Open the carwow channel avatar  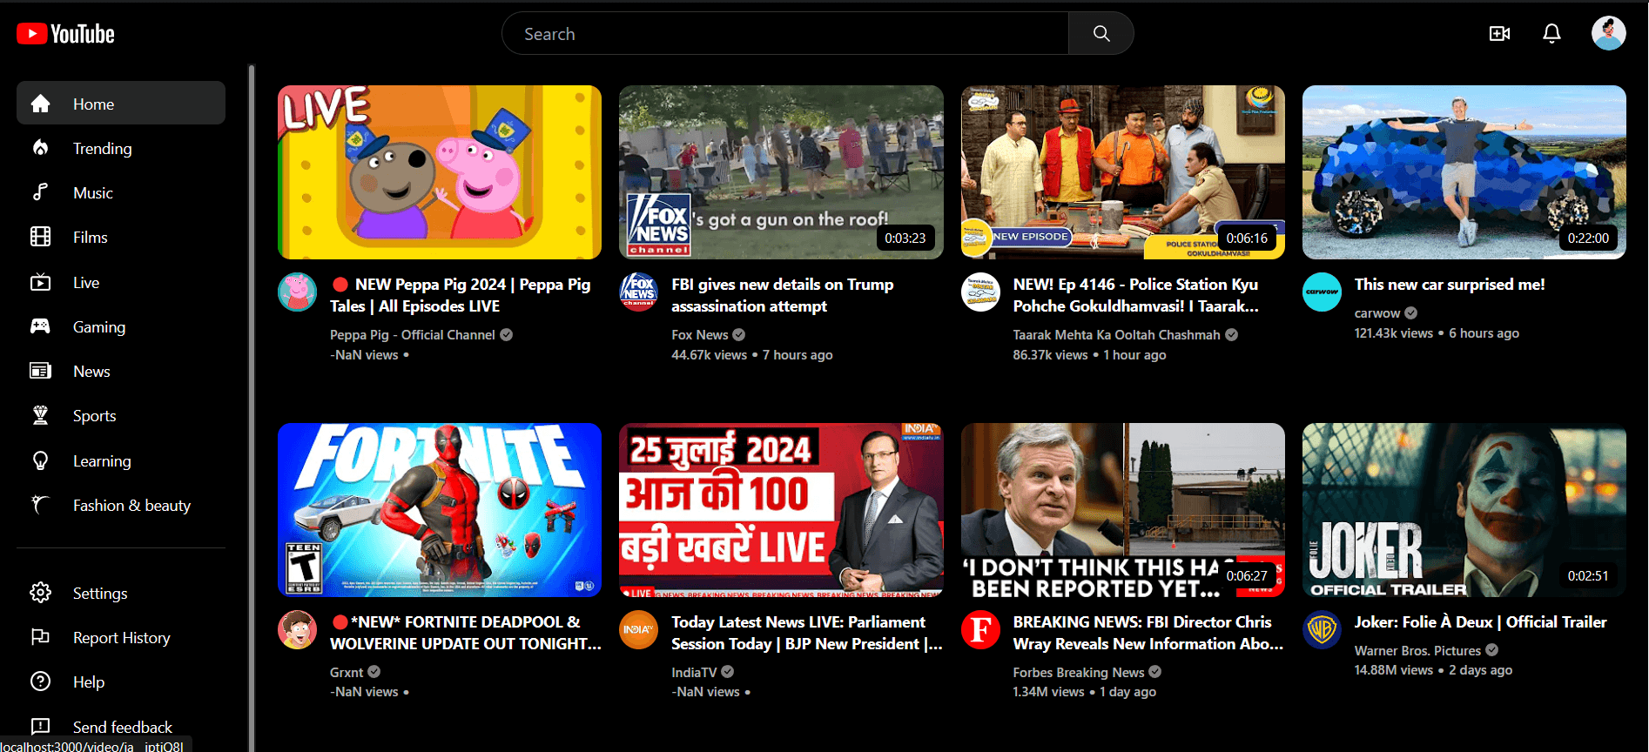point(1322,292)
